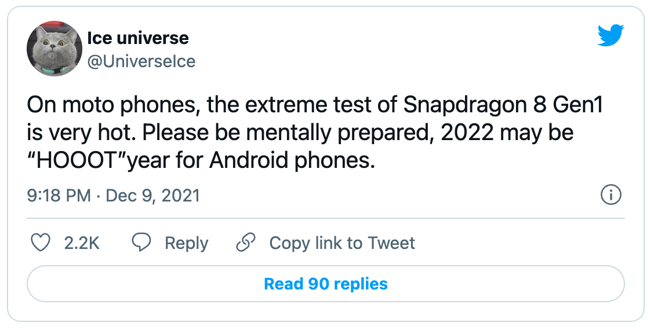Open the Ice universe display name
The height and width of the screenshot is (330, 654).
(x=138, y=38)
